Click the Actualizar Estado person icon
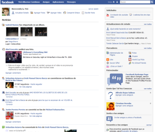 13,13
